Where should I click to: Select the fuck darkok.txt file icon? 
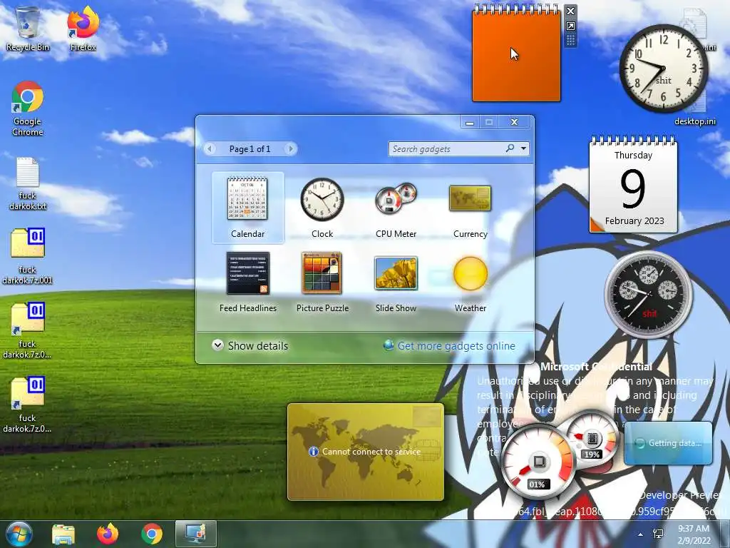tap(28, 183)
